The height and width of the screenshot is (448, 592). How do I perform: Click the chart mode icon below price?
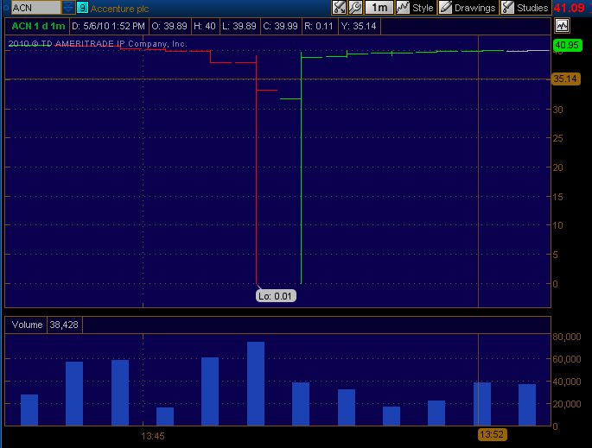pos(562,26)
